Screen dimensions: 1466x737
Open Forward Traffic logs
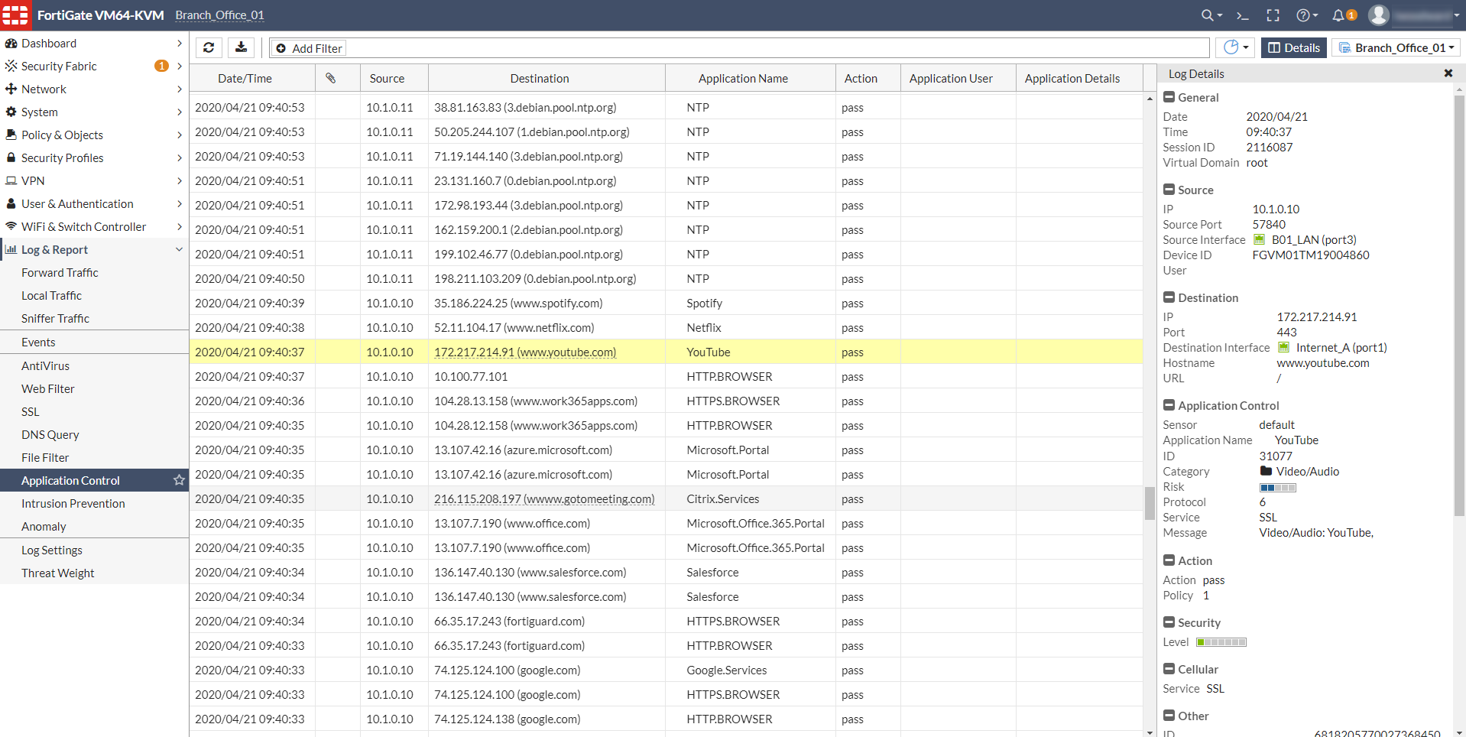tap(60, 273)
